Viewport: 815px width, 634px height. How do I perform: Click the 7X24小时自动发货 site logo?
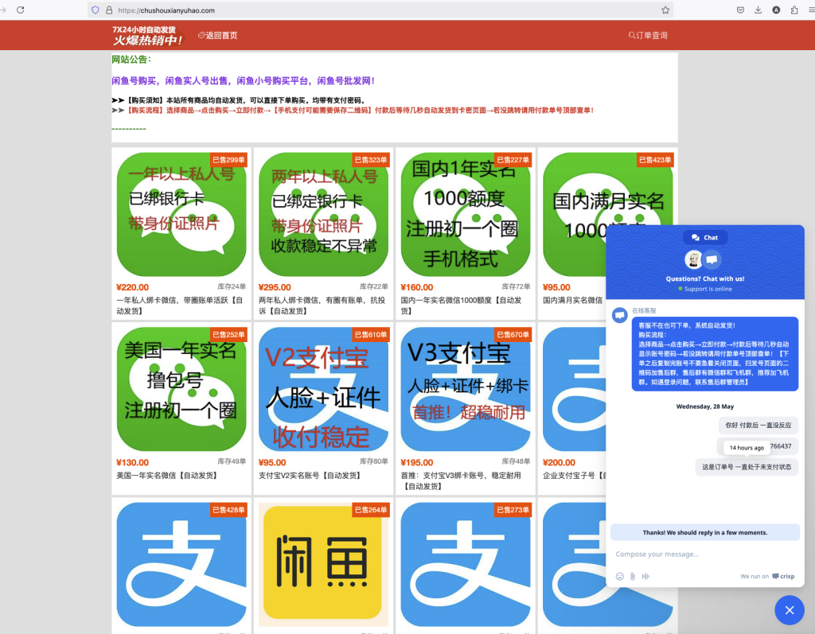147,35
